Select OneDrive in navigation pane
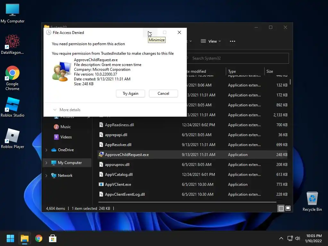The height and width of the screenshot is (246, 328). pos(66,150)
